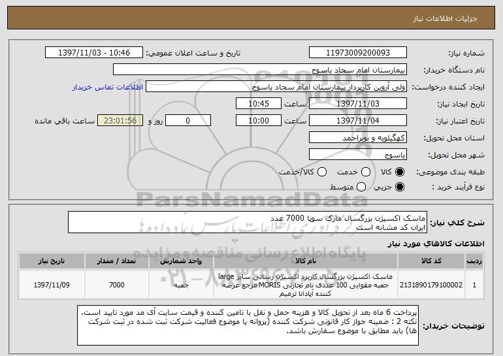Viewport: 503px width, 356px height.
Task: Click the public announcement date field 10:46
Action: click(x=94, y=53)
